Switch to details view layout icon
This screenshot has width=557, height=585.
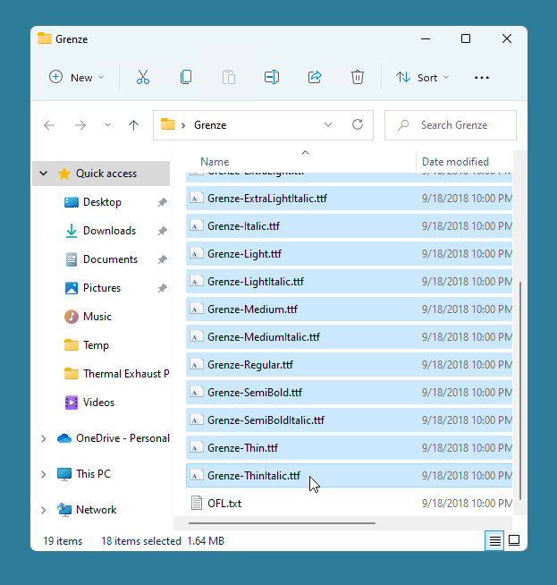click(494, 540)
